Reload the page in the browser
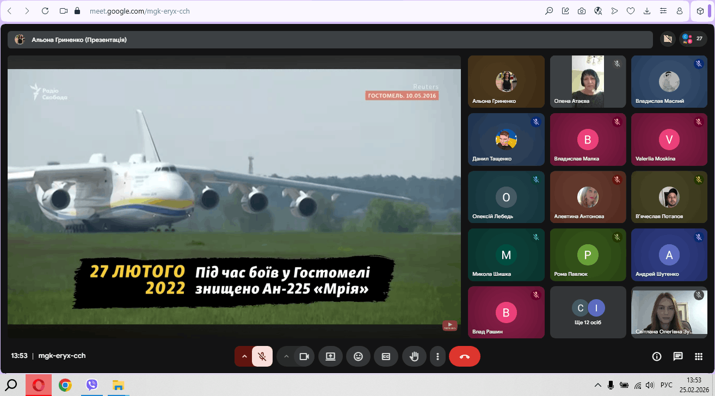Viewport: 715px width, 396px height. click(x=45, y=11)
